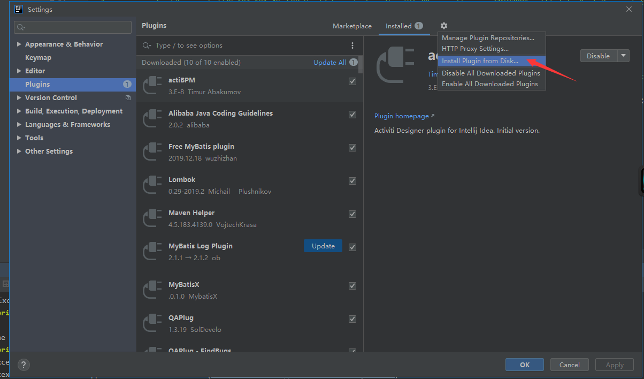Viewport: 644px width, 379px height.
Task: Choose Manage Plugin Repositories menu item
Action: [492, 38]
